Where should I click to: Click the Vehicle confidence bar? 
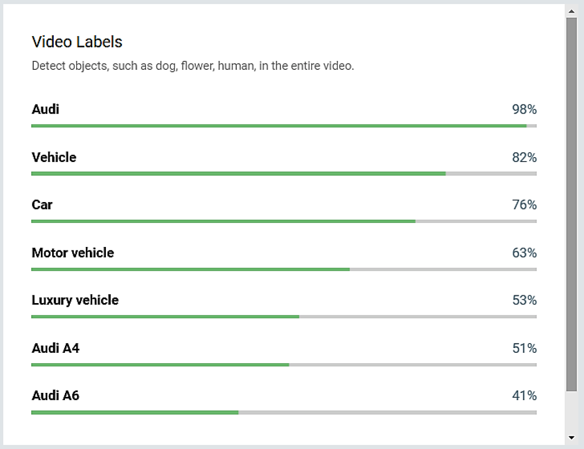283,174
